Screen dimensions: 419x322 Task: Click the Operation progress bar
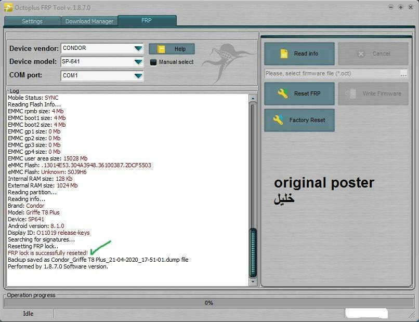pos(208,303)
